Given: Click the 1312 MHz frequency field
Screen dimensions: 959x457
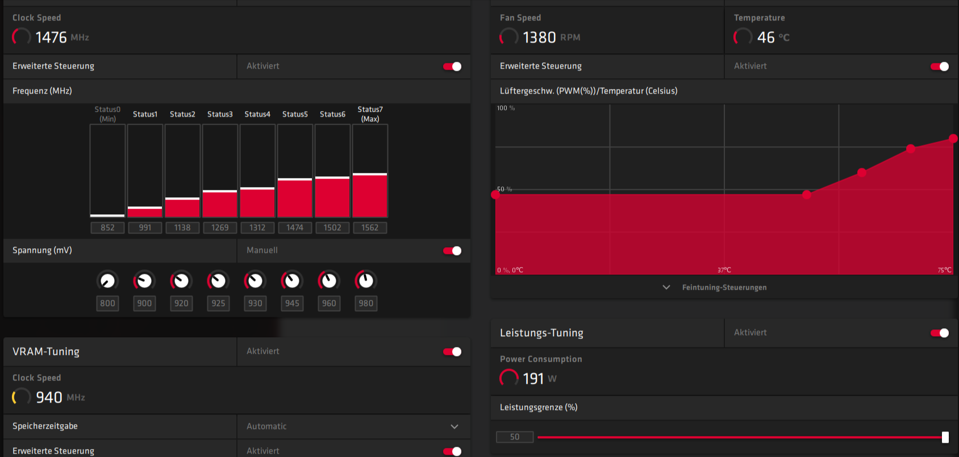Looking at the screenshot, I should [257, 227].
